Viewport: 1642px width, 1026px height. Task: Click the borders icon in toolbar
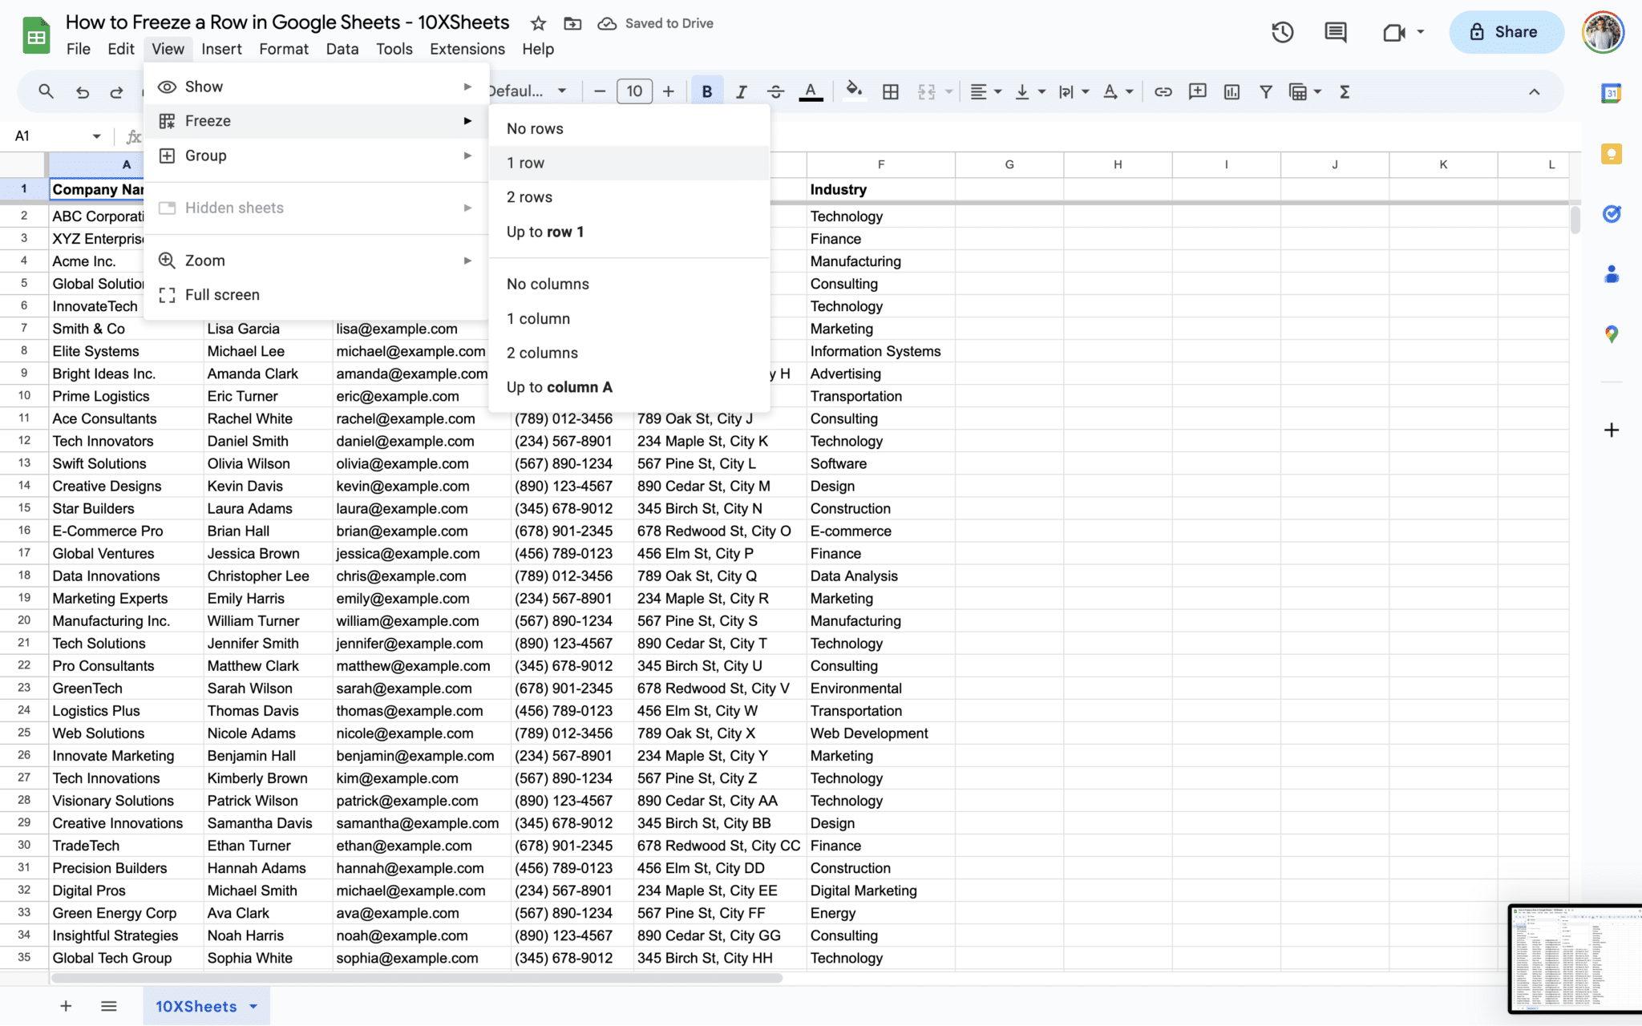[890, 91]
